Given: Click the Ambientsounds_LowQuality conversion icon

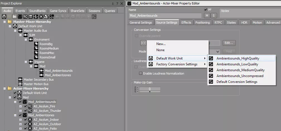Looking at the screenshot, I should click(x=211, y=64).
